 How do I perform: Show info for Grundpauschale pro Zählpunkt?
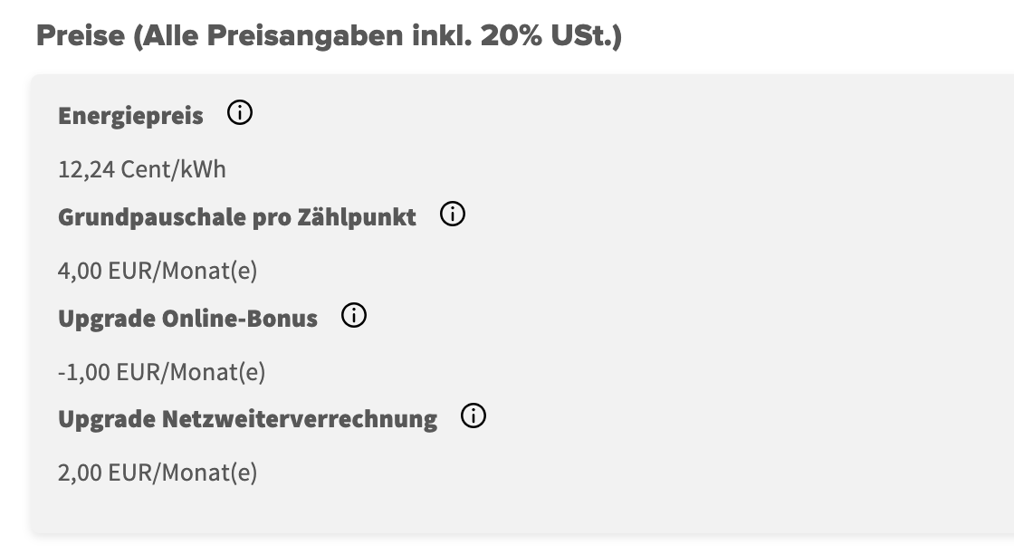click(x=452, y=215)
